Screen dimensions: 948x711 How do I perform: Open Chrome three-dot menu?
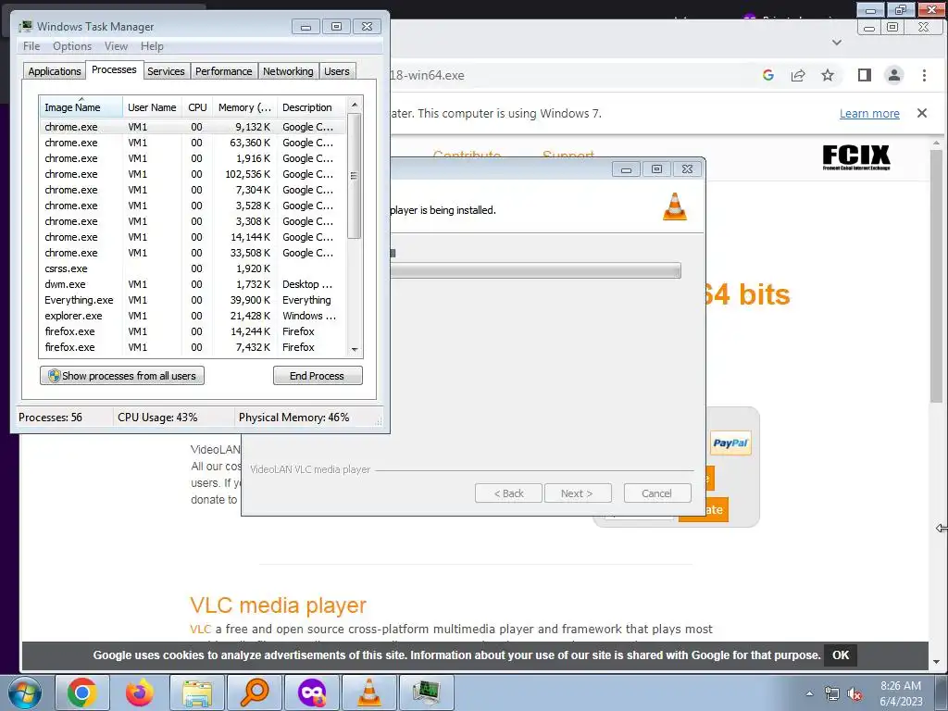coord(925,75)
